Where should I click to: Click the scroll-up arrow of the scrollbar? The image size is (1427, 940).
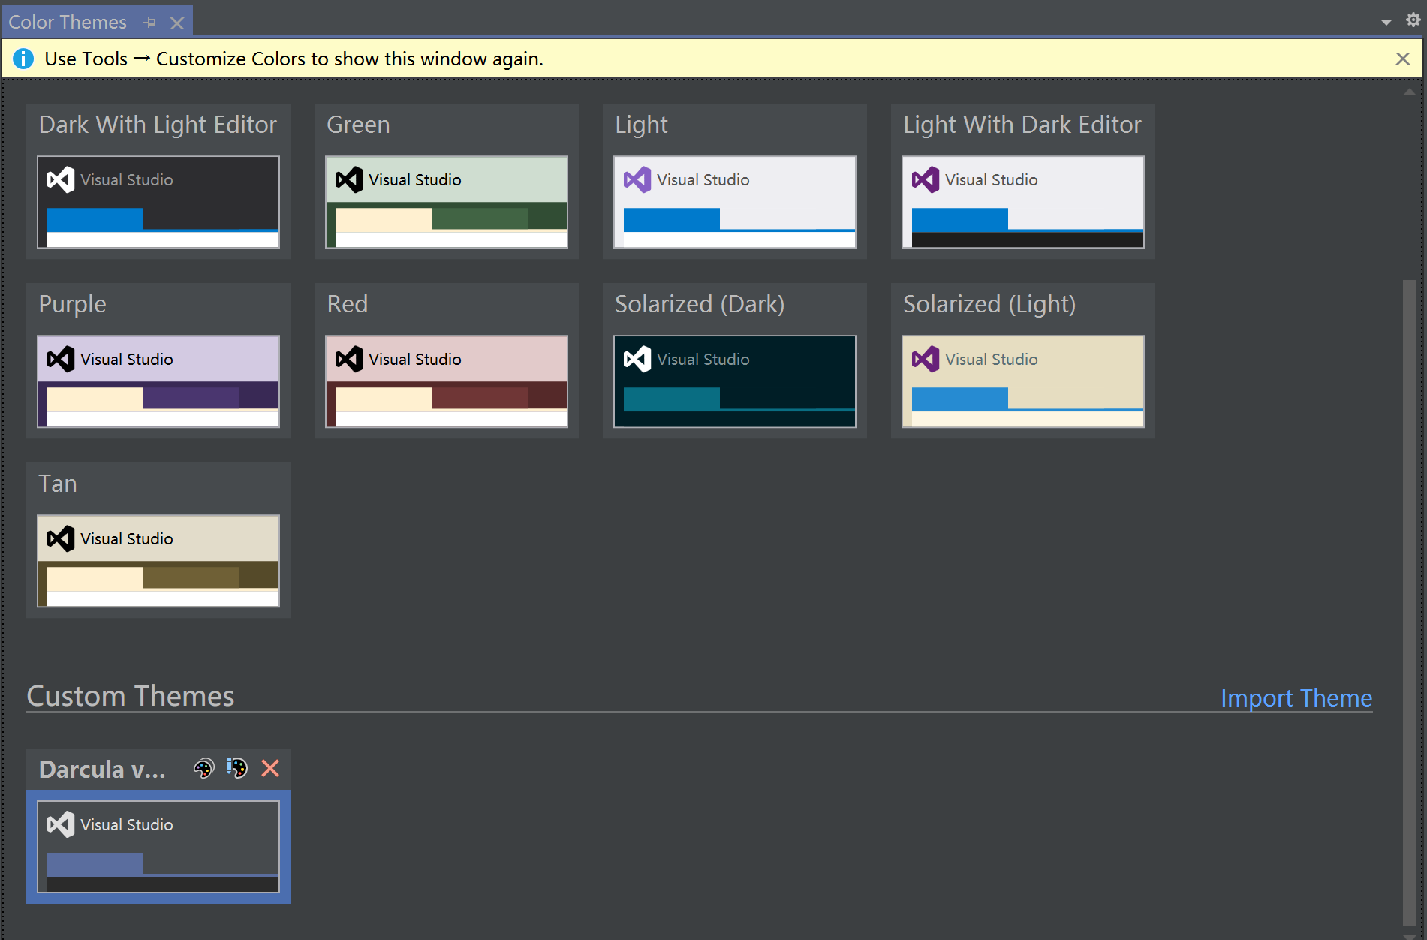(x=1410, y=92)
